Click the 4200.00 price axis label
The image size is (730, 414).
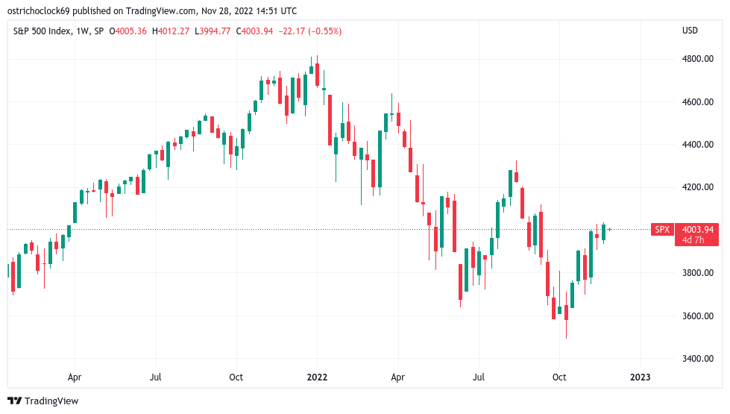pyautogui.click(x=698, y=187)
